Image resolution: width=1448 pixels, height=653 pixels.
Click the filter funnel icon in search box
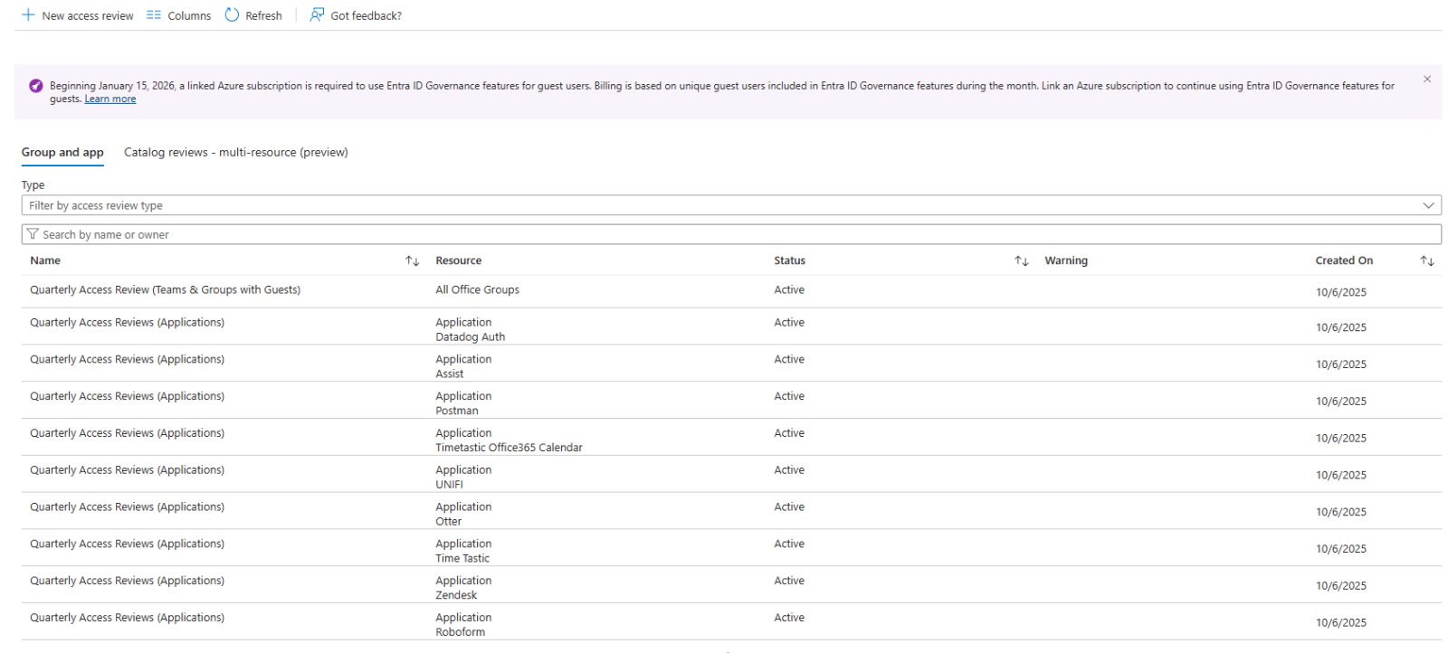point(33,234)
